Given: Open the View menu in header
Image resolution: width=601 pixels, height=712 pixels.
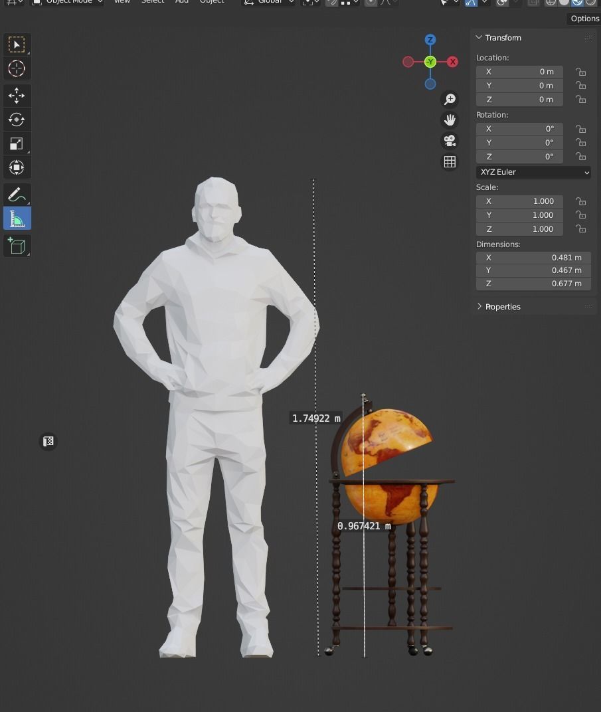Looking at the screenshot, I should coord(122,2).
